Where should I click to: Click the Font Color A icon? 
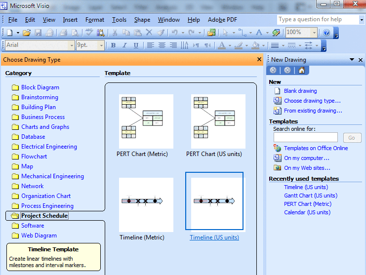(x=222, y=45)
